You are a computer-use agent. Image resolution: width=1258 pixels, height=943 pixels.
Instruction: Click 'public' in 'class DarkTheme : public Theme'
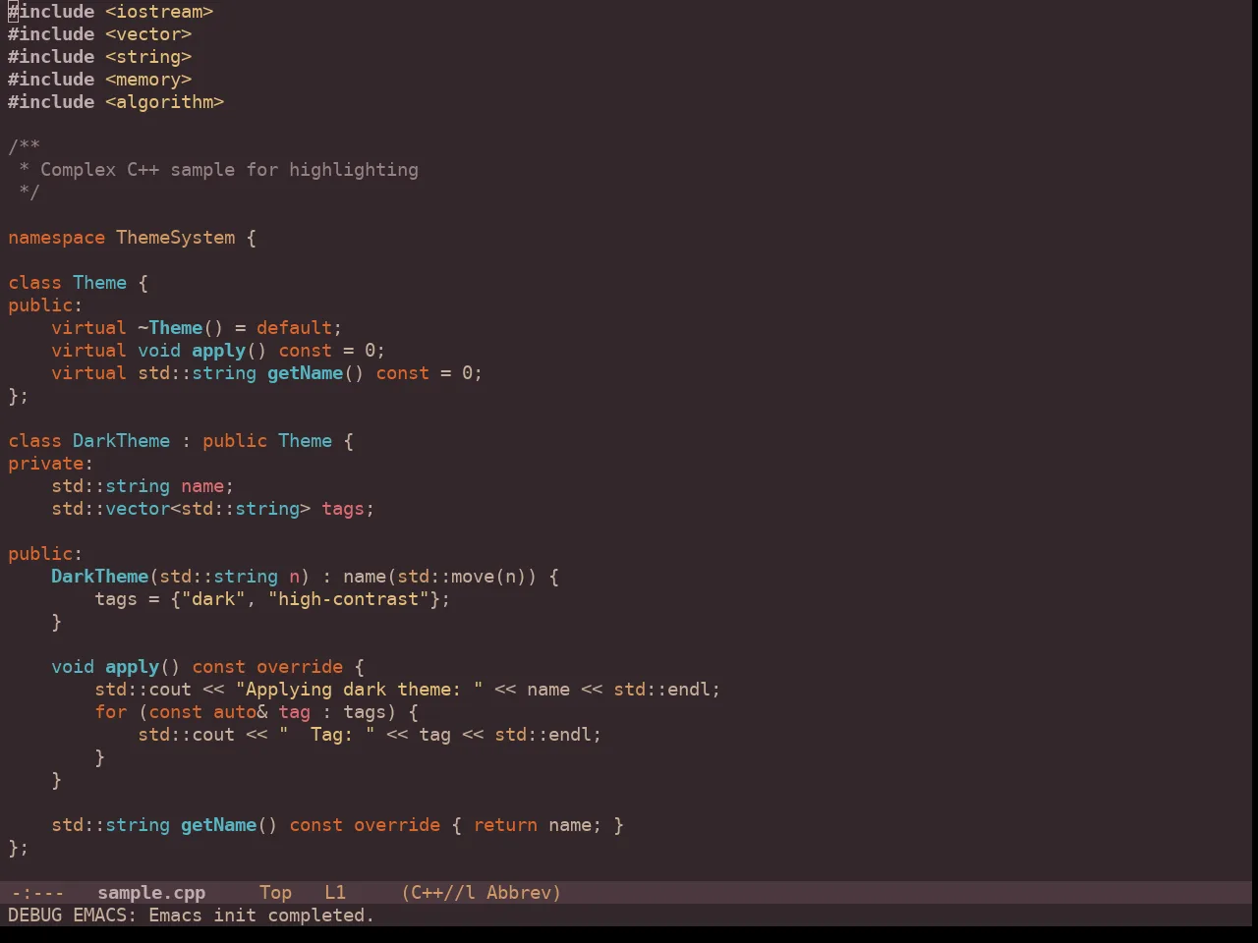235,441
